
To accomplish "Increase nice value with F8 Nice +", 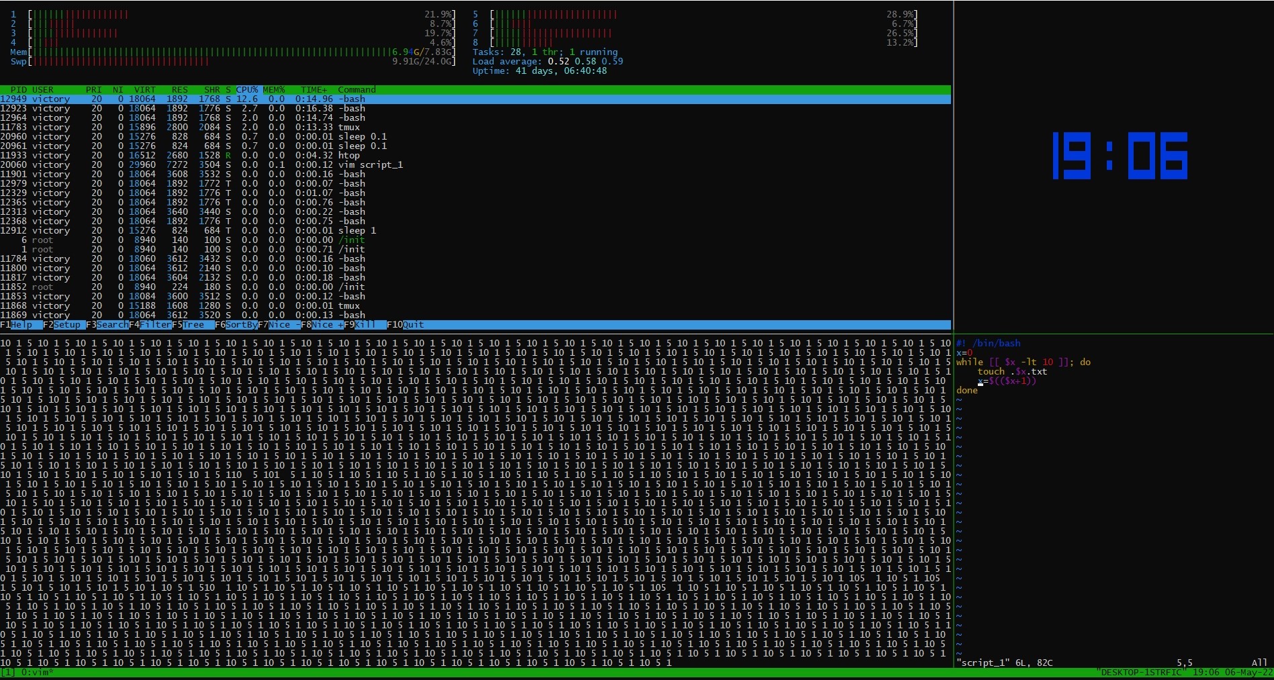I will [327, 325].
